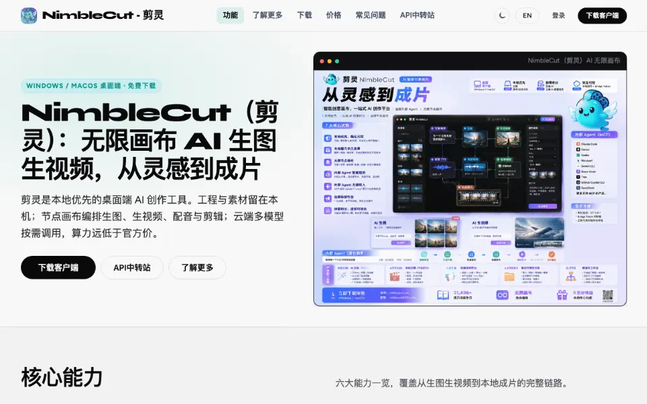Open 了解更多 in the navigation bar
This screenshot has width=647, height=404.
pos(268,15)
